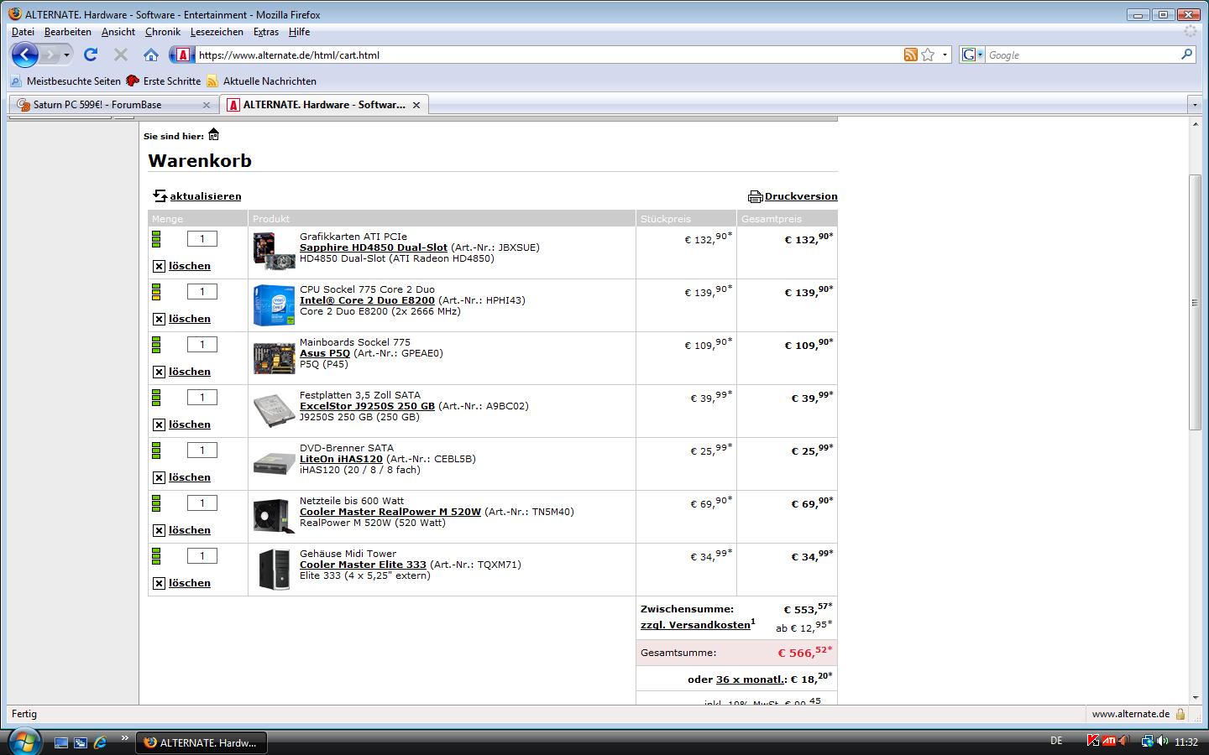Click scrollbar down arrow
This screenshot has width=1209, height=755.
coord(1195,698)
